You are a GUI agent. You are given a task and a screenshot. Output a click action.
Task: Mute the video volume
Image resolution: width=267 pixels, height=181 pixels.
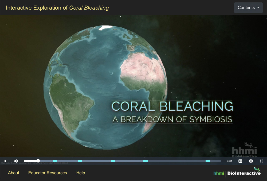pos(16,161)
